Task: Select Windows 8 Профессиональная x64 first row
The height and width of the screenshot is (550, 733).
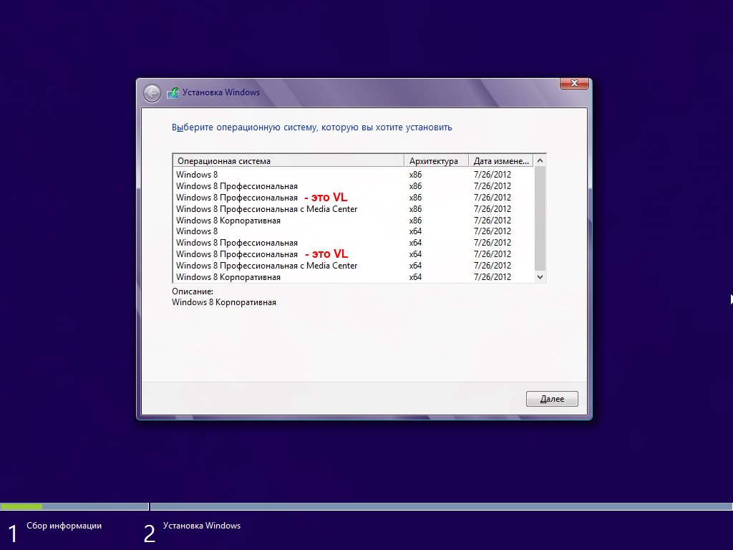Action: [x=354, y=243]
